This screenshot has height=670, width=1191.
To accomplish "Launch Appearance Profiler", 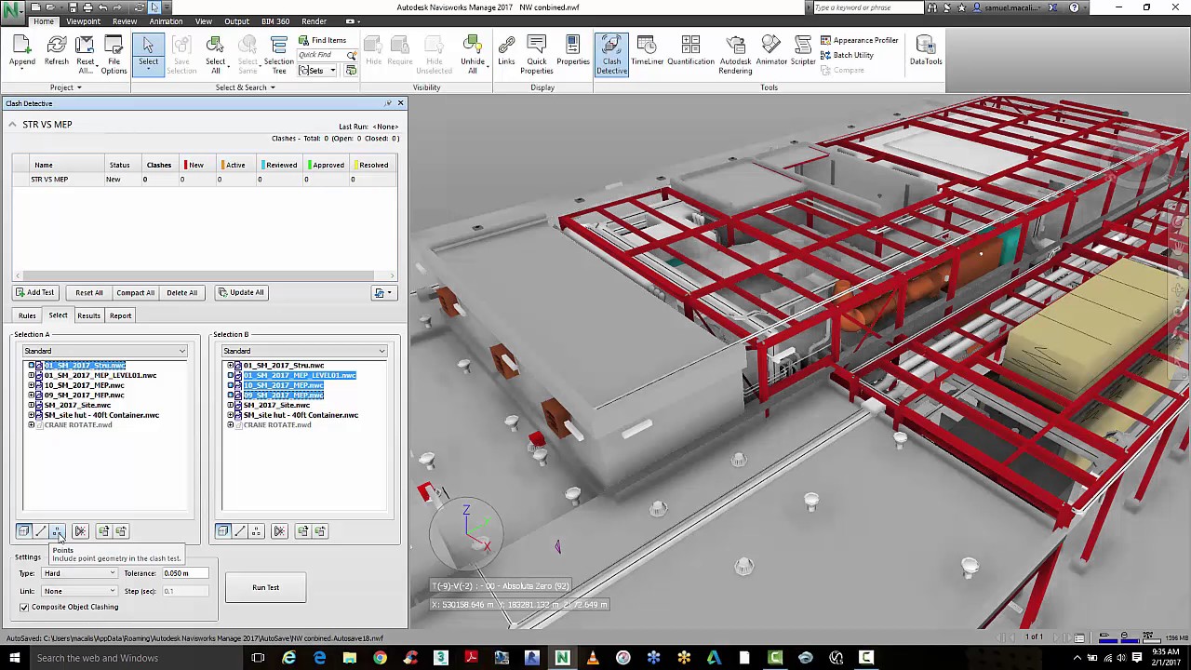I will pyautogui.click(x=859, y=40).
